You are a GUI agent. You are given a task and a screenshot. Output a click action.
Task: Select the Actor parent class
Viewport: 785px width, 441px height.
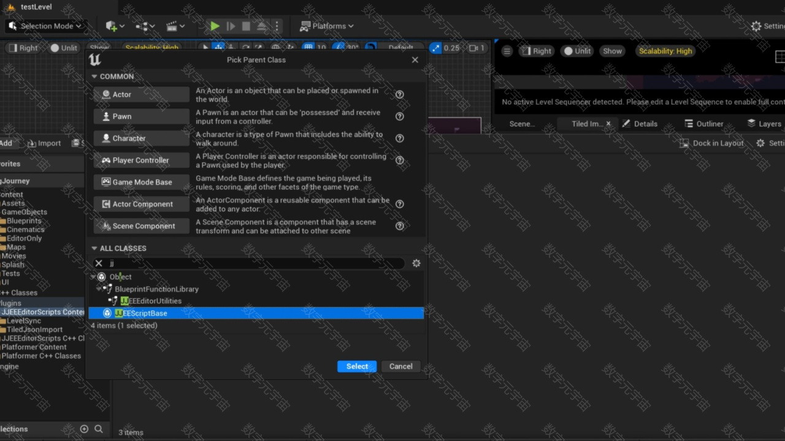coord(142,94)
